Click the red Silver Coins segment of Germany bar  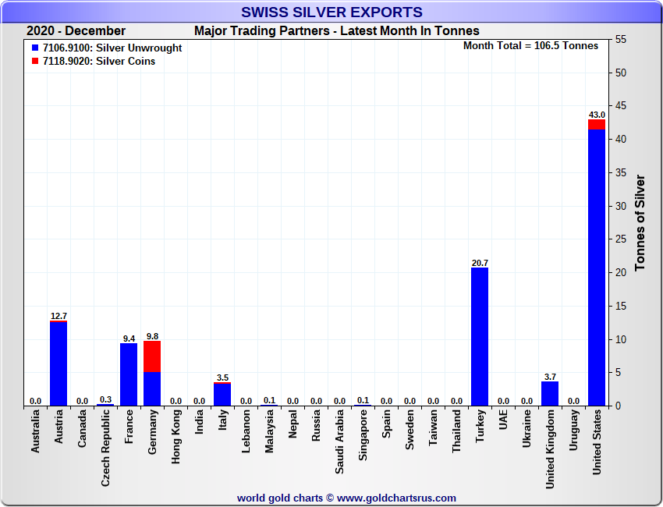pyautogui.click(x=152, y=356)
